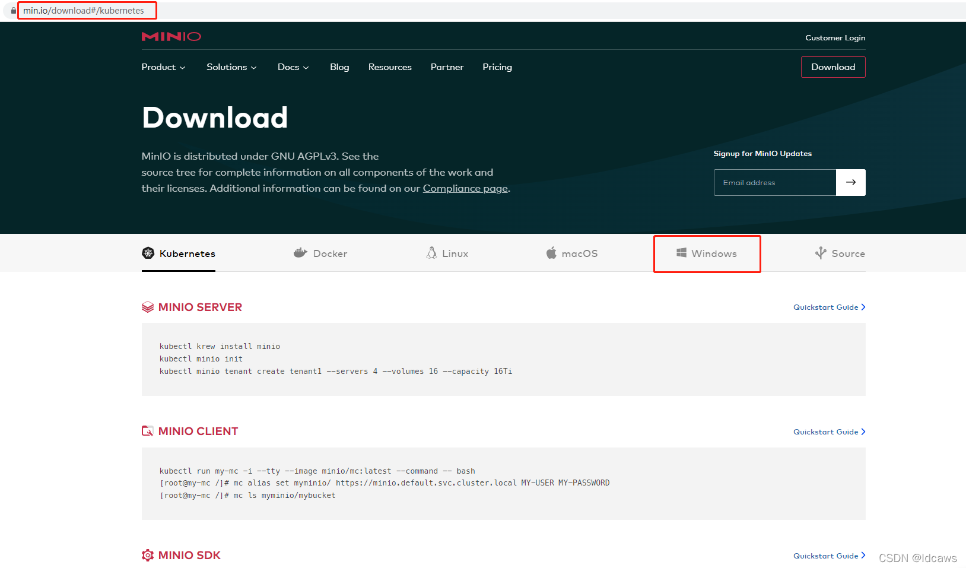The width and height of the screenshot is (966, 568).
Task: Open the Resources page
Action: click(390, 67)
